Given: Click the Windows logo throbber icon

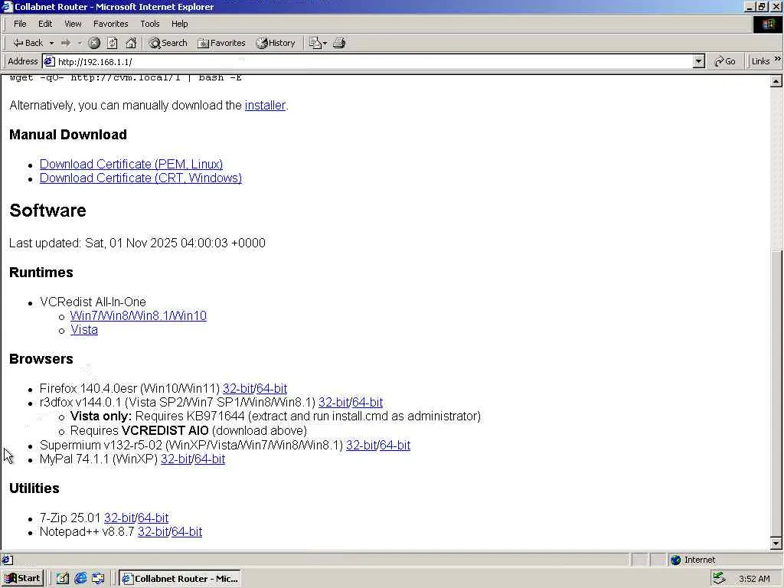Looking at the screenshot, I should pos(767,24).
